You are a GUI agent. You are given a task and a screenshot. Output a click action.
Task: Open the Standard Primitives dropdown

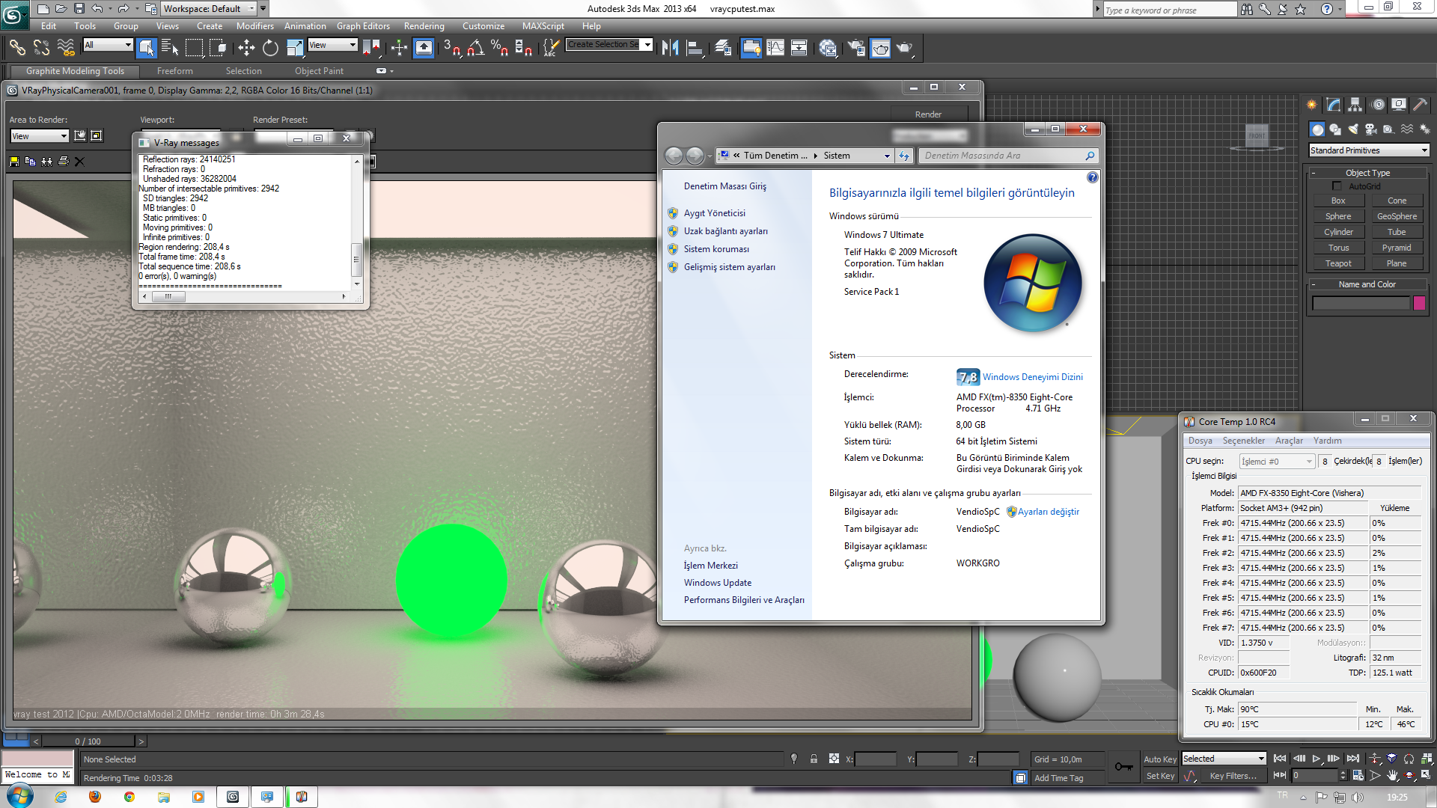click(1369, 150)
